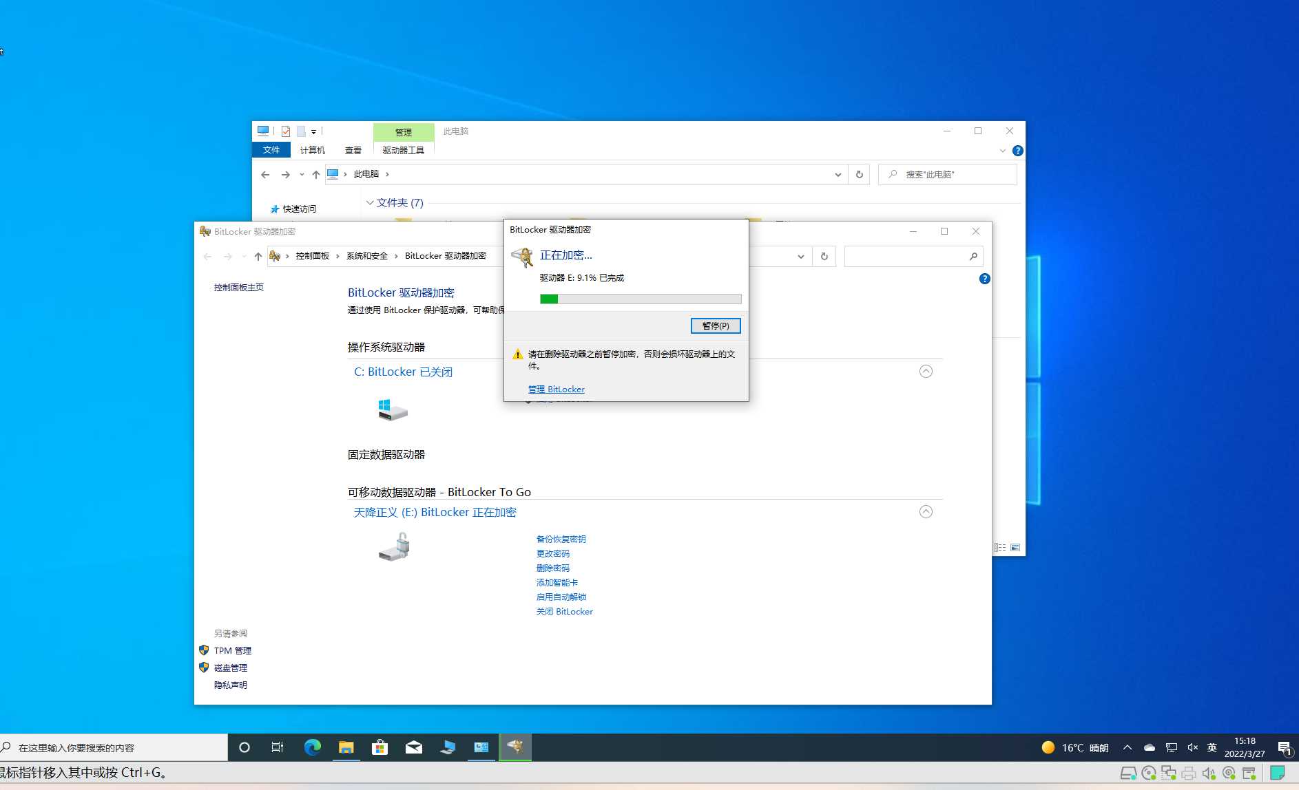Image resolution: width=1299 pixels, height=790 pixels.
Task: Click the BitLocker key icon in the encryption dialog
Action: 523,257
